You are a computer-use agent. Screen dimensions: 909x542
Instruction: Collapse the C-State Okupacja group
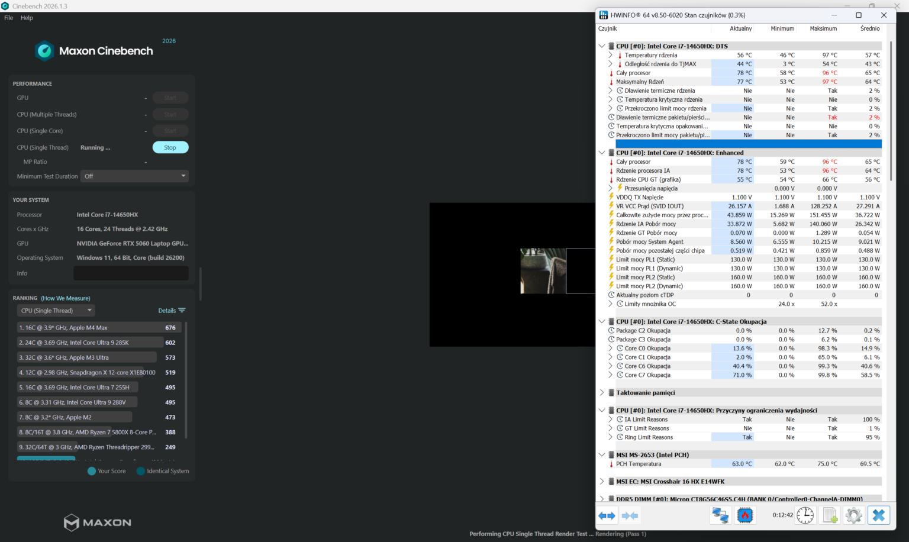(602, 321)
